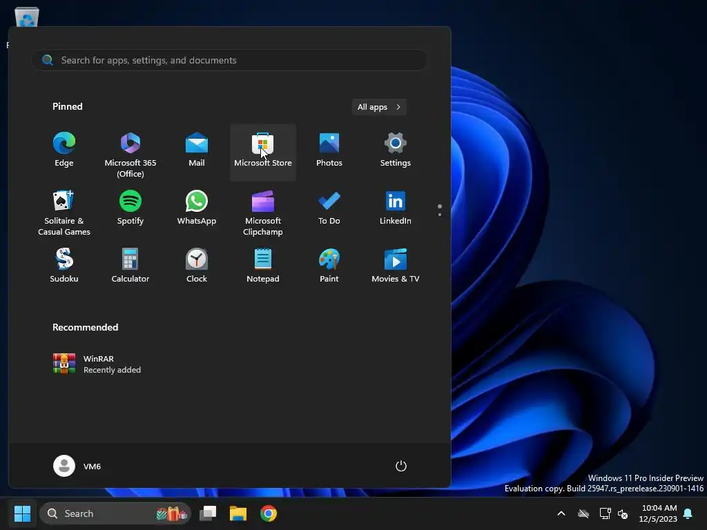Open File Explorer from the taskbar

[238, 513]
